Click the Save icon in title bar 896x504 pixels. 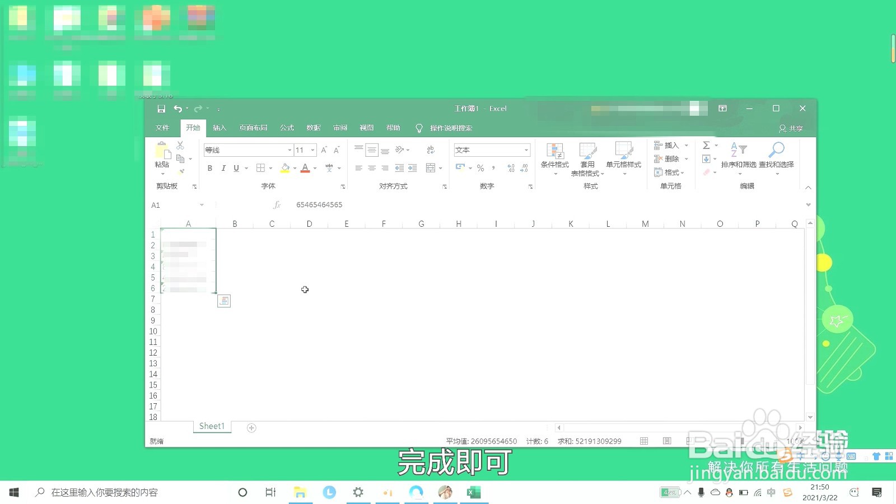[161, 109]
